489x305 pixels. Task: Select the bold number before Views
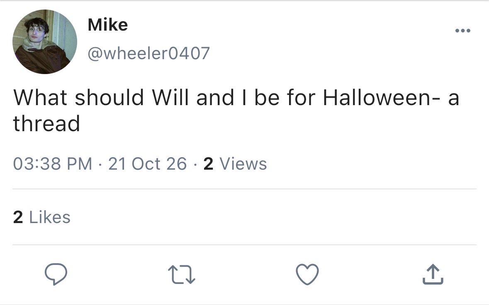pos(208,164)
